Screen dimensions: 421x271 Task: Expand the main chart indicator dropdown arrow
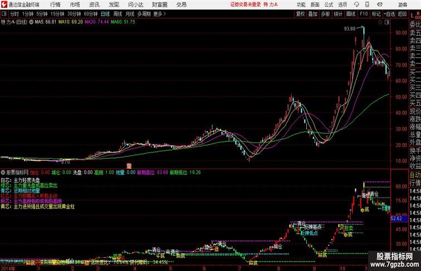click(x=31, y=22)
